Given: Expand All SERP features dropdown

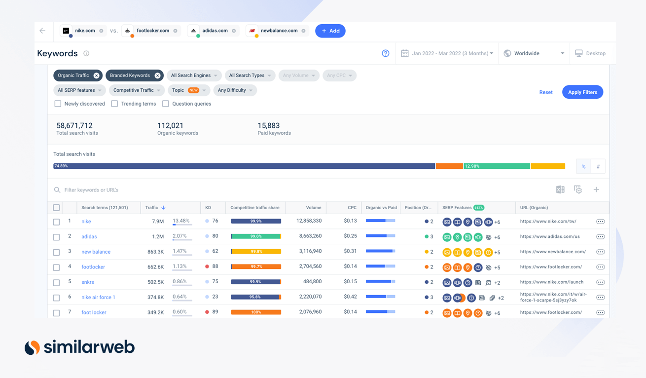Looking at the screenshot, I should (x=78, y=90).
